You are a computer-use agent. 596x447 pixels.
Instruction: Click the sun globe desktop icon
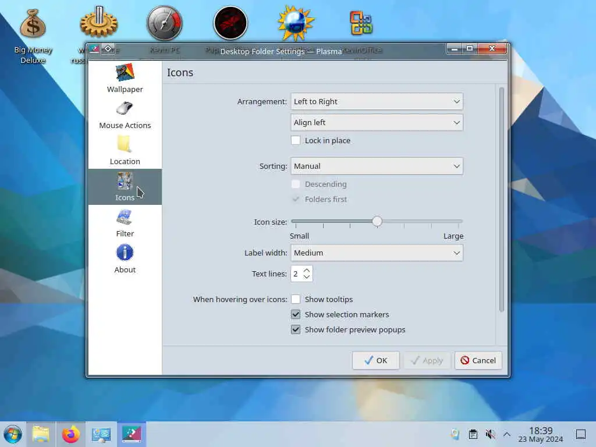pyautogui.click(x=296, y=23)
